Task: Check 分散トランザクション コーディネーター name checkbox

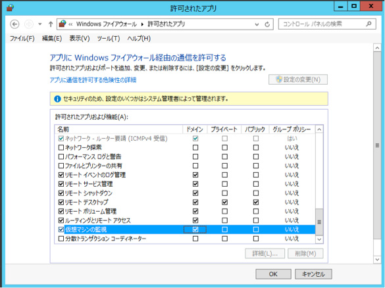Action: coord(61,239)
